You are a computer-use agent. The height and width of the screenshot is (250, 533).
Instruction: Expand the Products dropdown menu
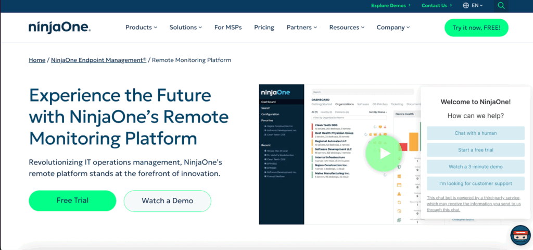(142, 28)
